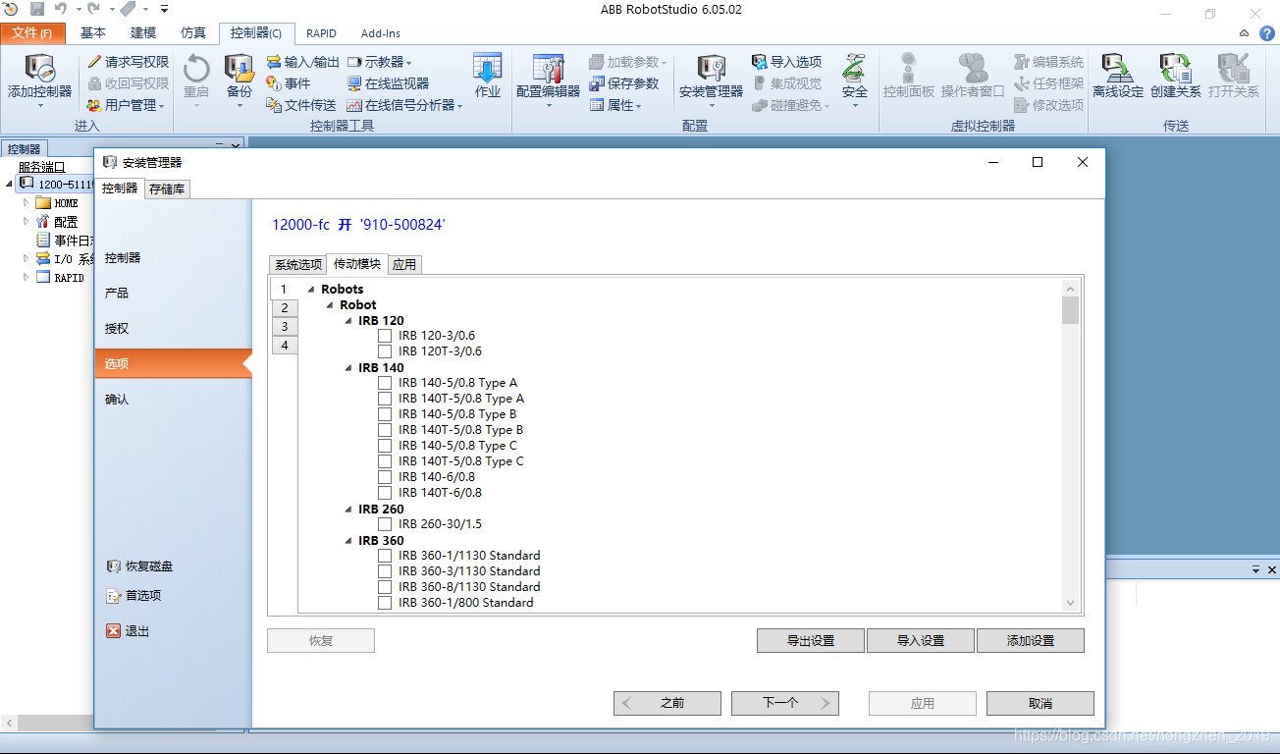Image resolution: width=1280 pixels, height=754 pixels.
Task: Select 授权 in the wizard sidebar
Action: 117,328
